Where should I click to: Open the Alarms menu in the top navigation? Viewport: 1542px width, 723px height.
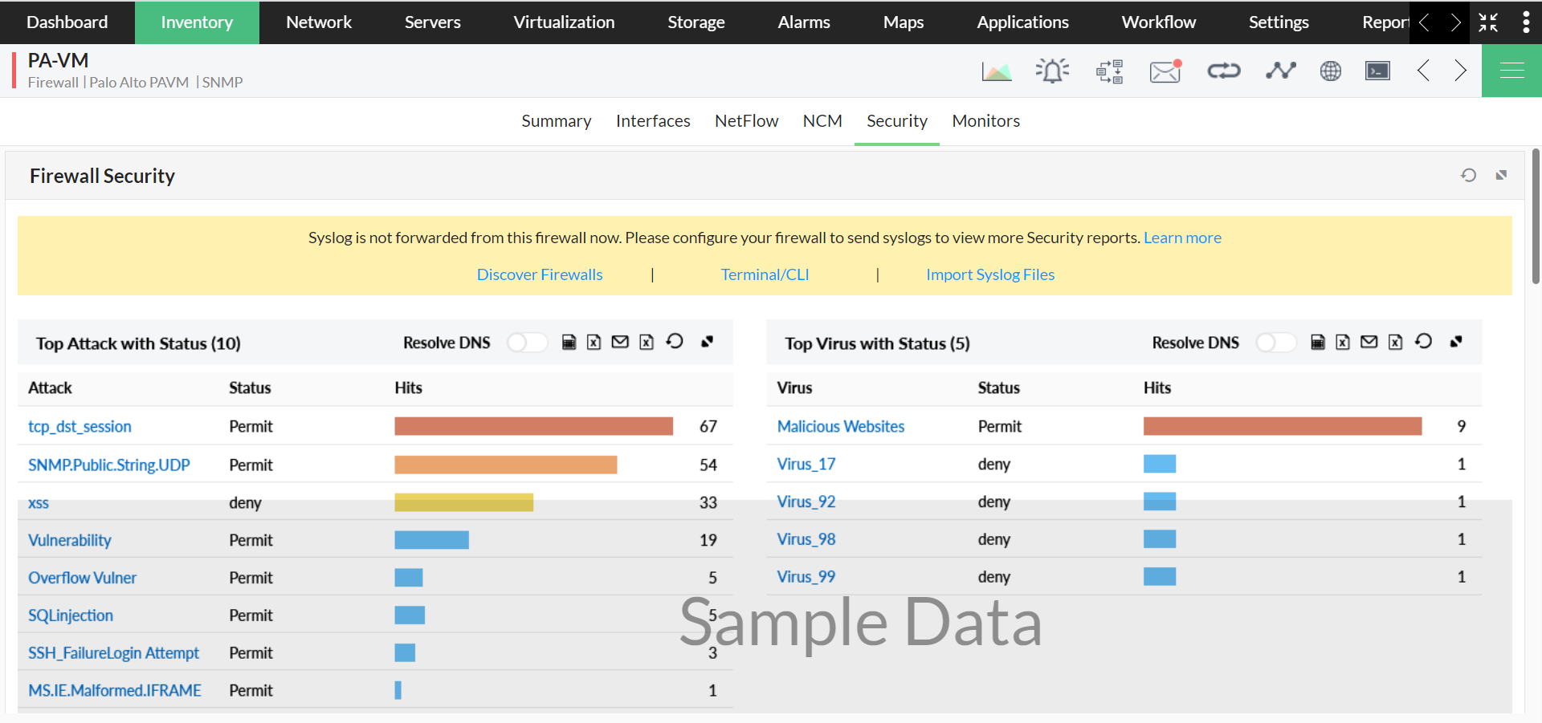pyautogui.click(x=803, y=22)
